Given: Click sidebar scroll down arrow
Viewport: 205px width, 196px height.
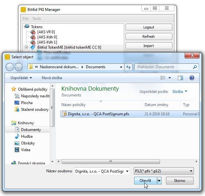Looking at the screenshot, I should tap(52, 162).
